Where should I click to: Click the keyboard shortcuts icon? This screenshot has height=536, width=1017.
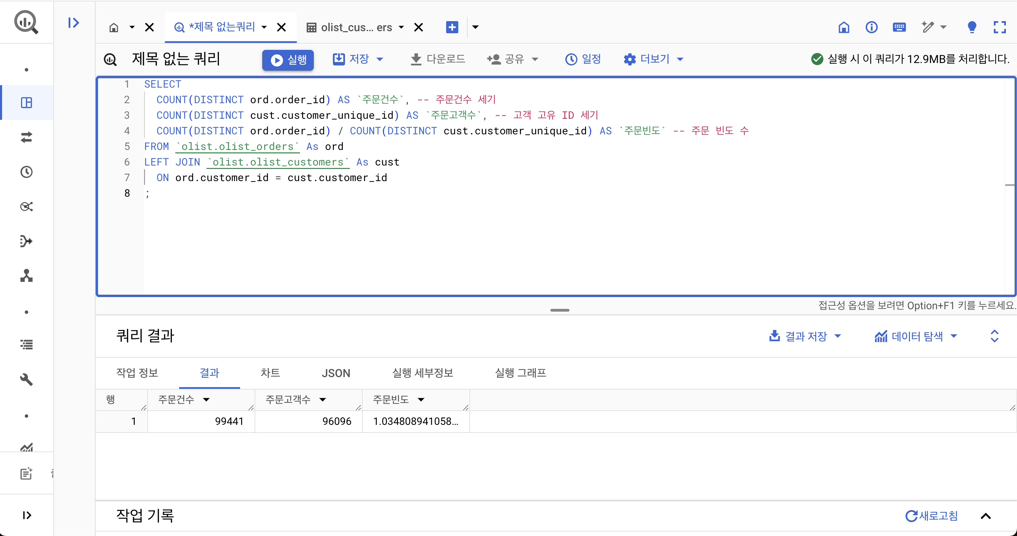(x=899, y=27)
